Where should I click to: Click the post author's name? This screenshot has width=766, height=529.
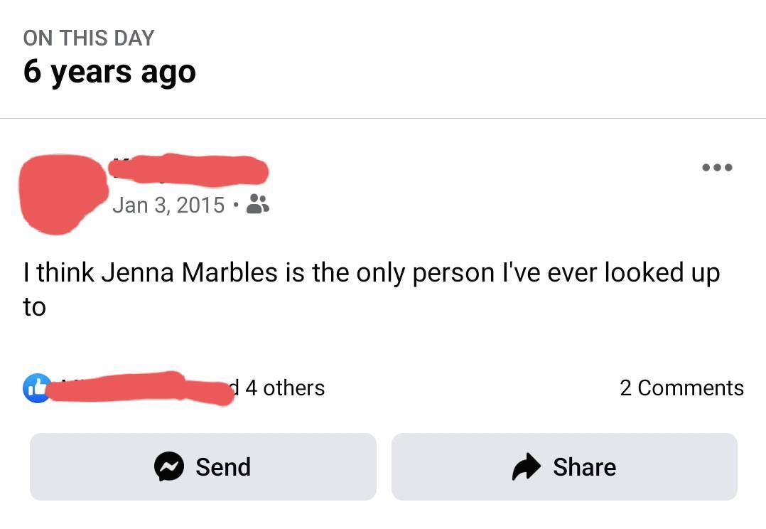coord(188,170)
